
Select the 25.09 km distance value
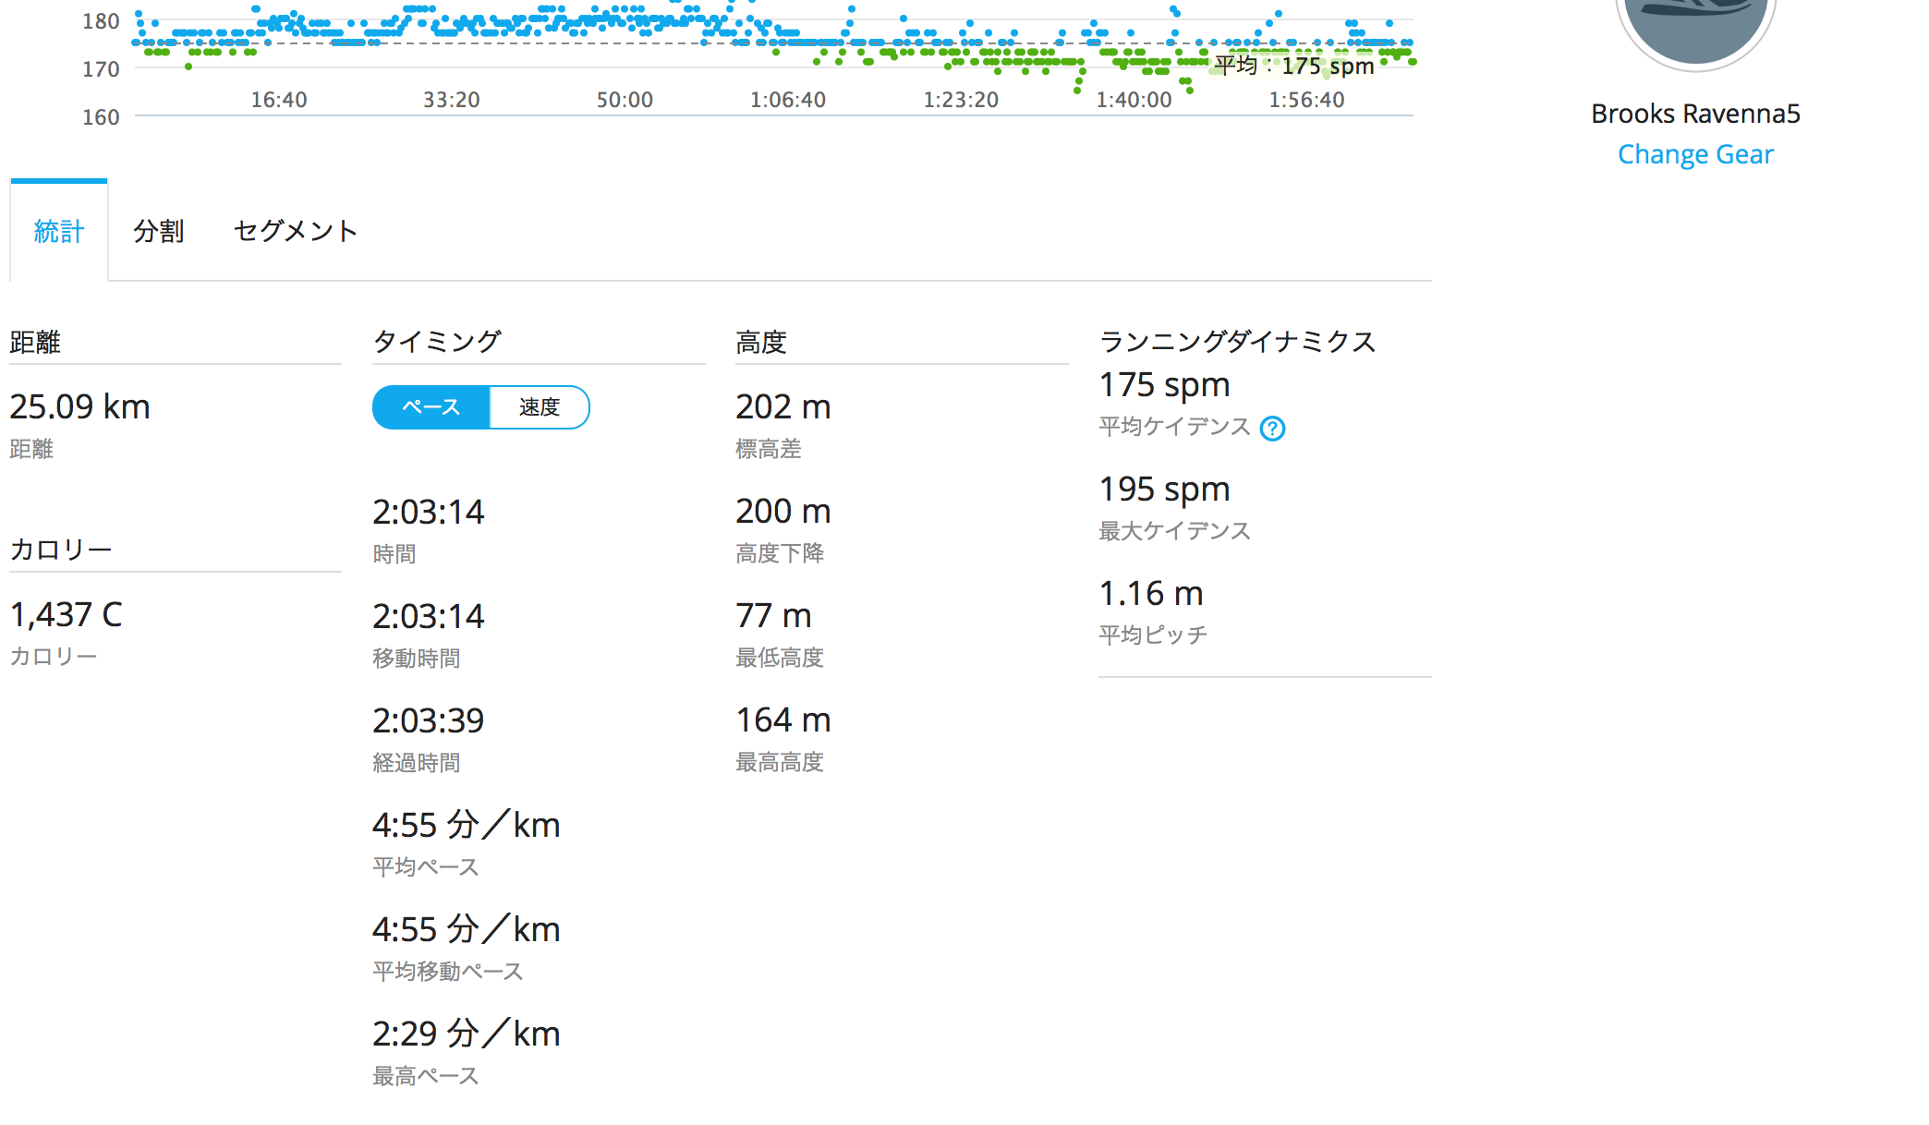click(x=79, y=406)
